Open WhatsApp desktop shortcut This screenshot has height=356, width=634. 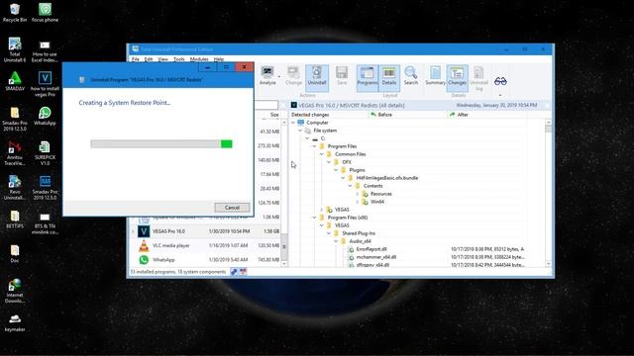tap(45, 116)
